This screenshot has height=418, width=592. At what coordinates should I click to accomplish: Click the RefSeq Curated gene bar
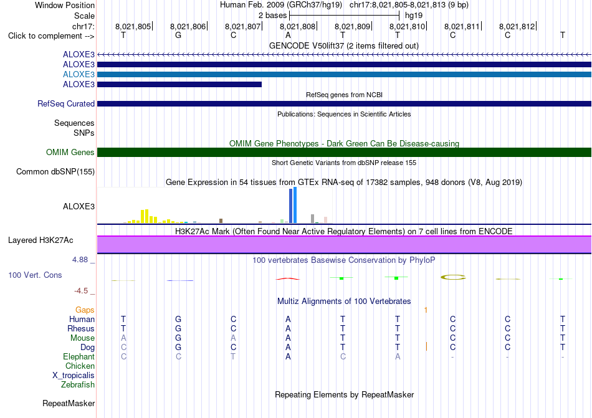(344, 104)
